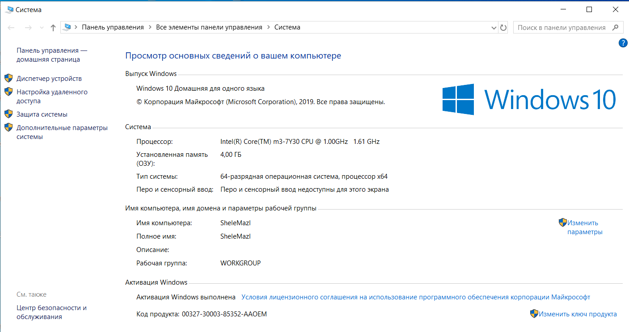
Task: Click Активация Windows выполнена text
Action: pos(186,297)
